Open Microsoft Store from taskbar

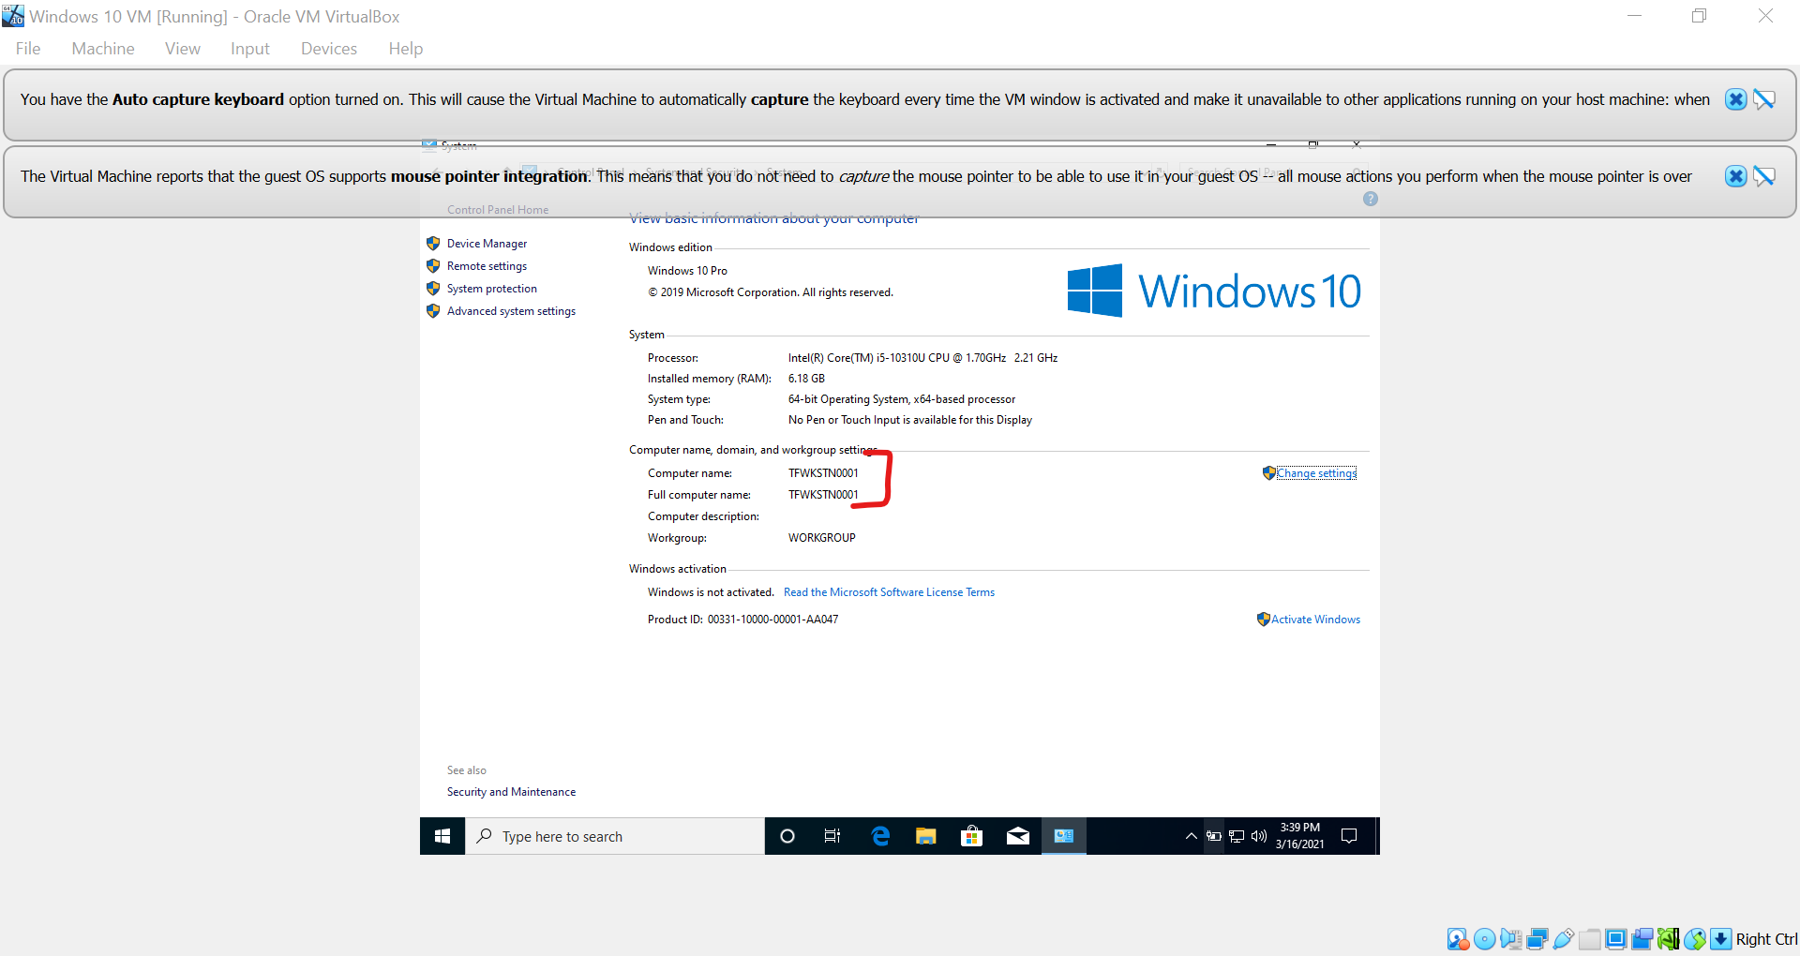click(x=972, y=836)
